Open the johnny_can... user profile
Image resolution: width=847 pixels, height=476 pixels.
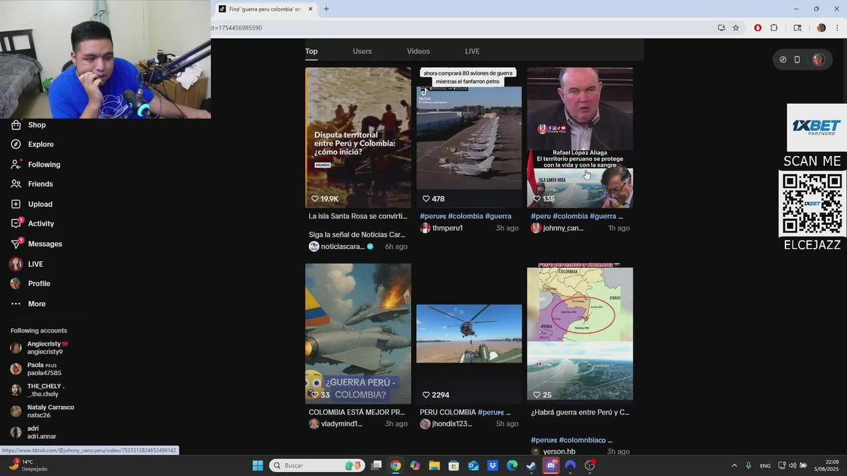point(563,228)
